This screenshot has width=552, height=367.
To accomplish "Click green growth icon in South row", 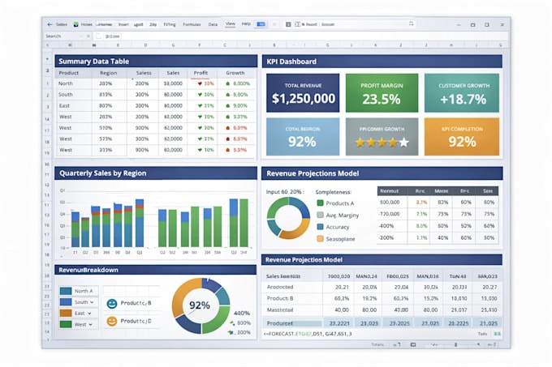I will 228,95.
